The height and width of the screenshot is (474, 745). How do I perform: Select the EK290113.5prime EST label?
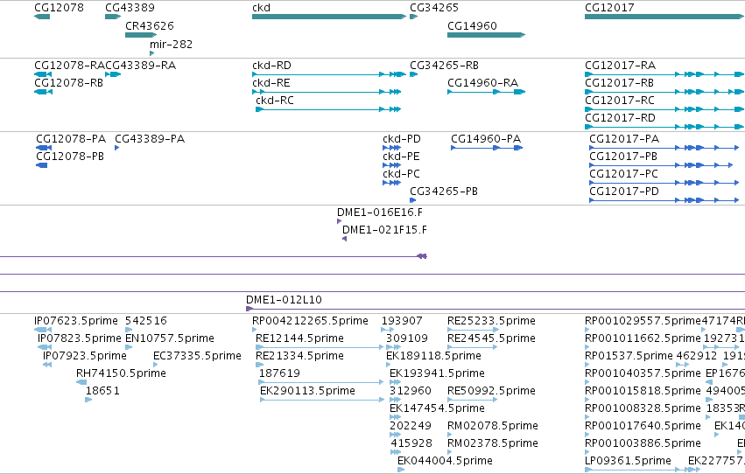[x=307, y=391]
